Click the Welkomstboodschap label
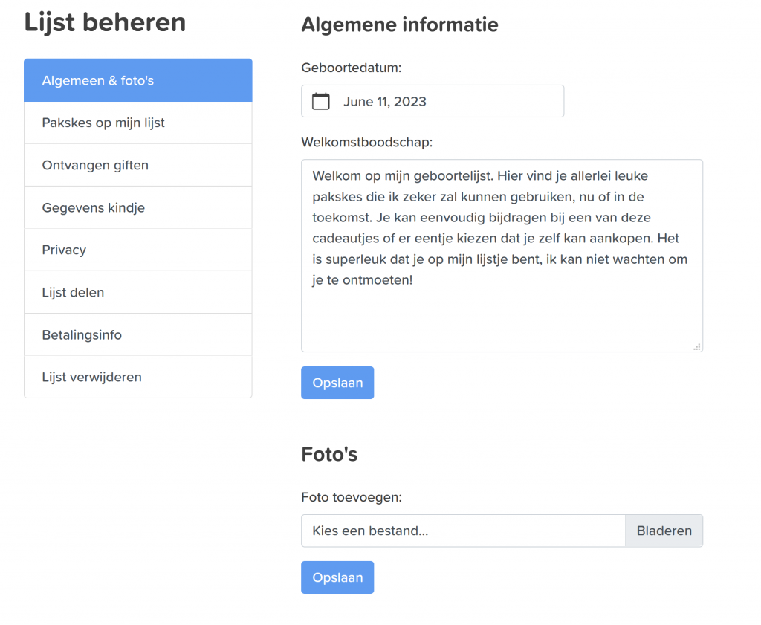The image size is (761, 625). coord(367,142)
